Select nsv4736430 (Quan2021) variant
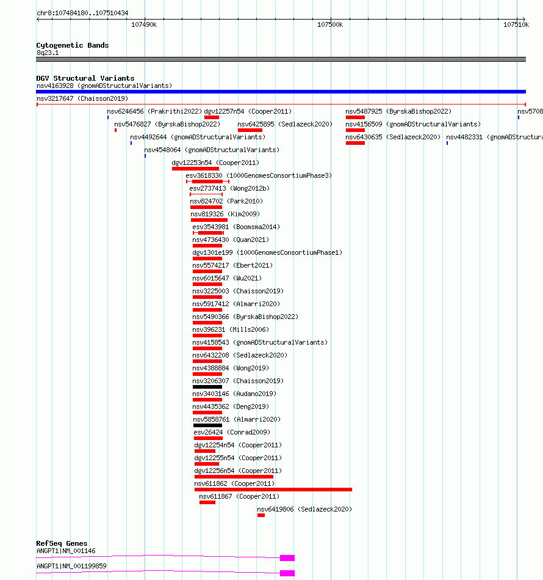Viewport: 543px width, 580px height. [231, 240]
